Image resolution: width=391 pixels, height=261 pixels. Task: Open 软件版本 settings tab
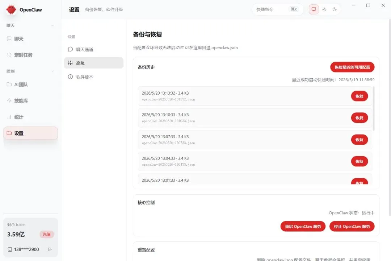tap(93, 77)
